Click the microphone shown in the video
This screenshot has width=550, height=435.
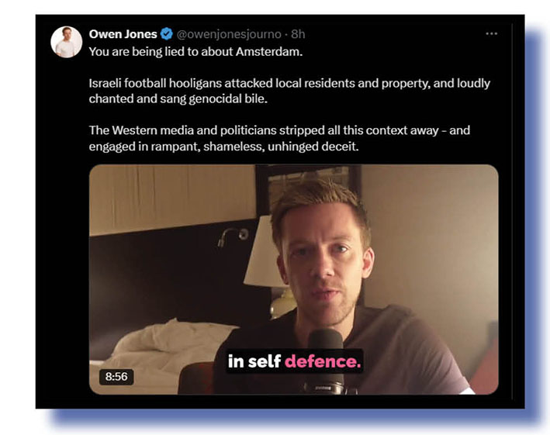point(327,361)
